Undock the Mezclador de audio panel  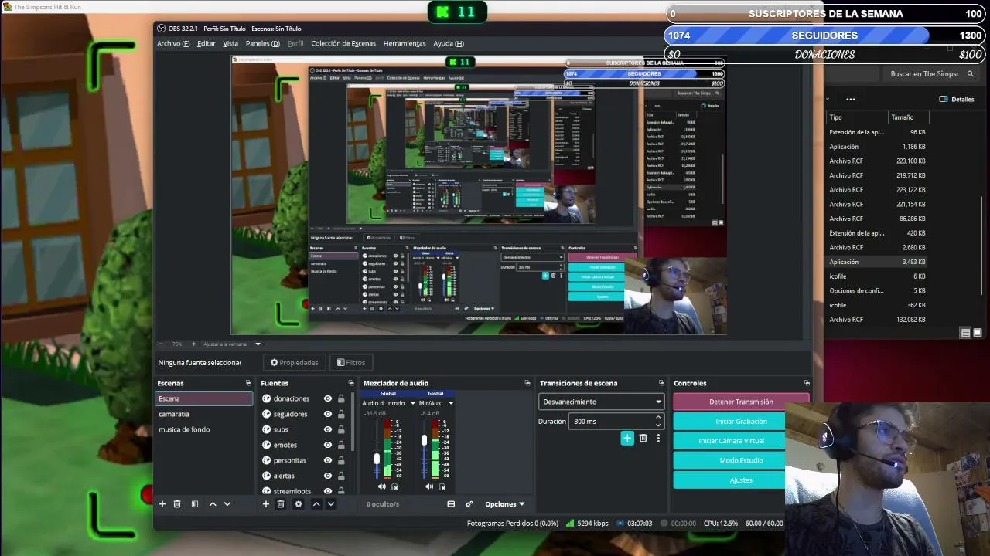click(x=527, y=383)
